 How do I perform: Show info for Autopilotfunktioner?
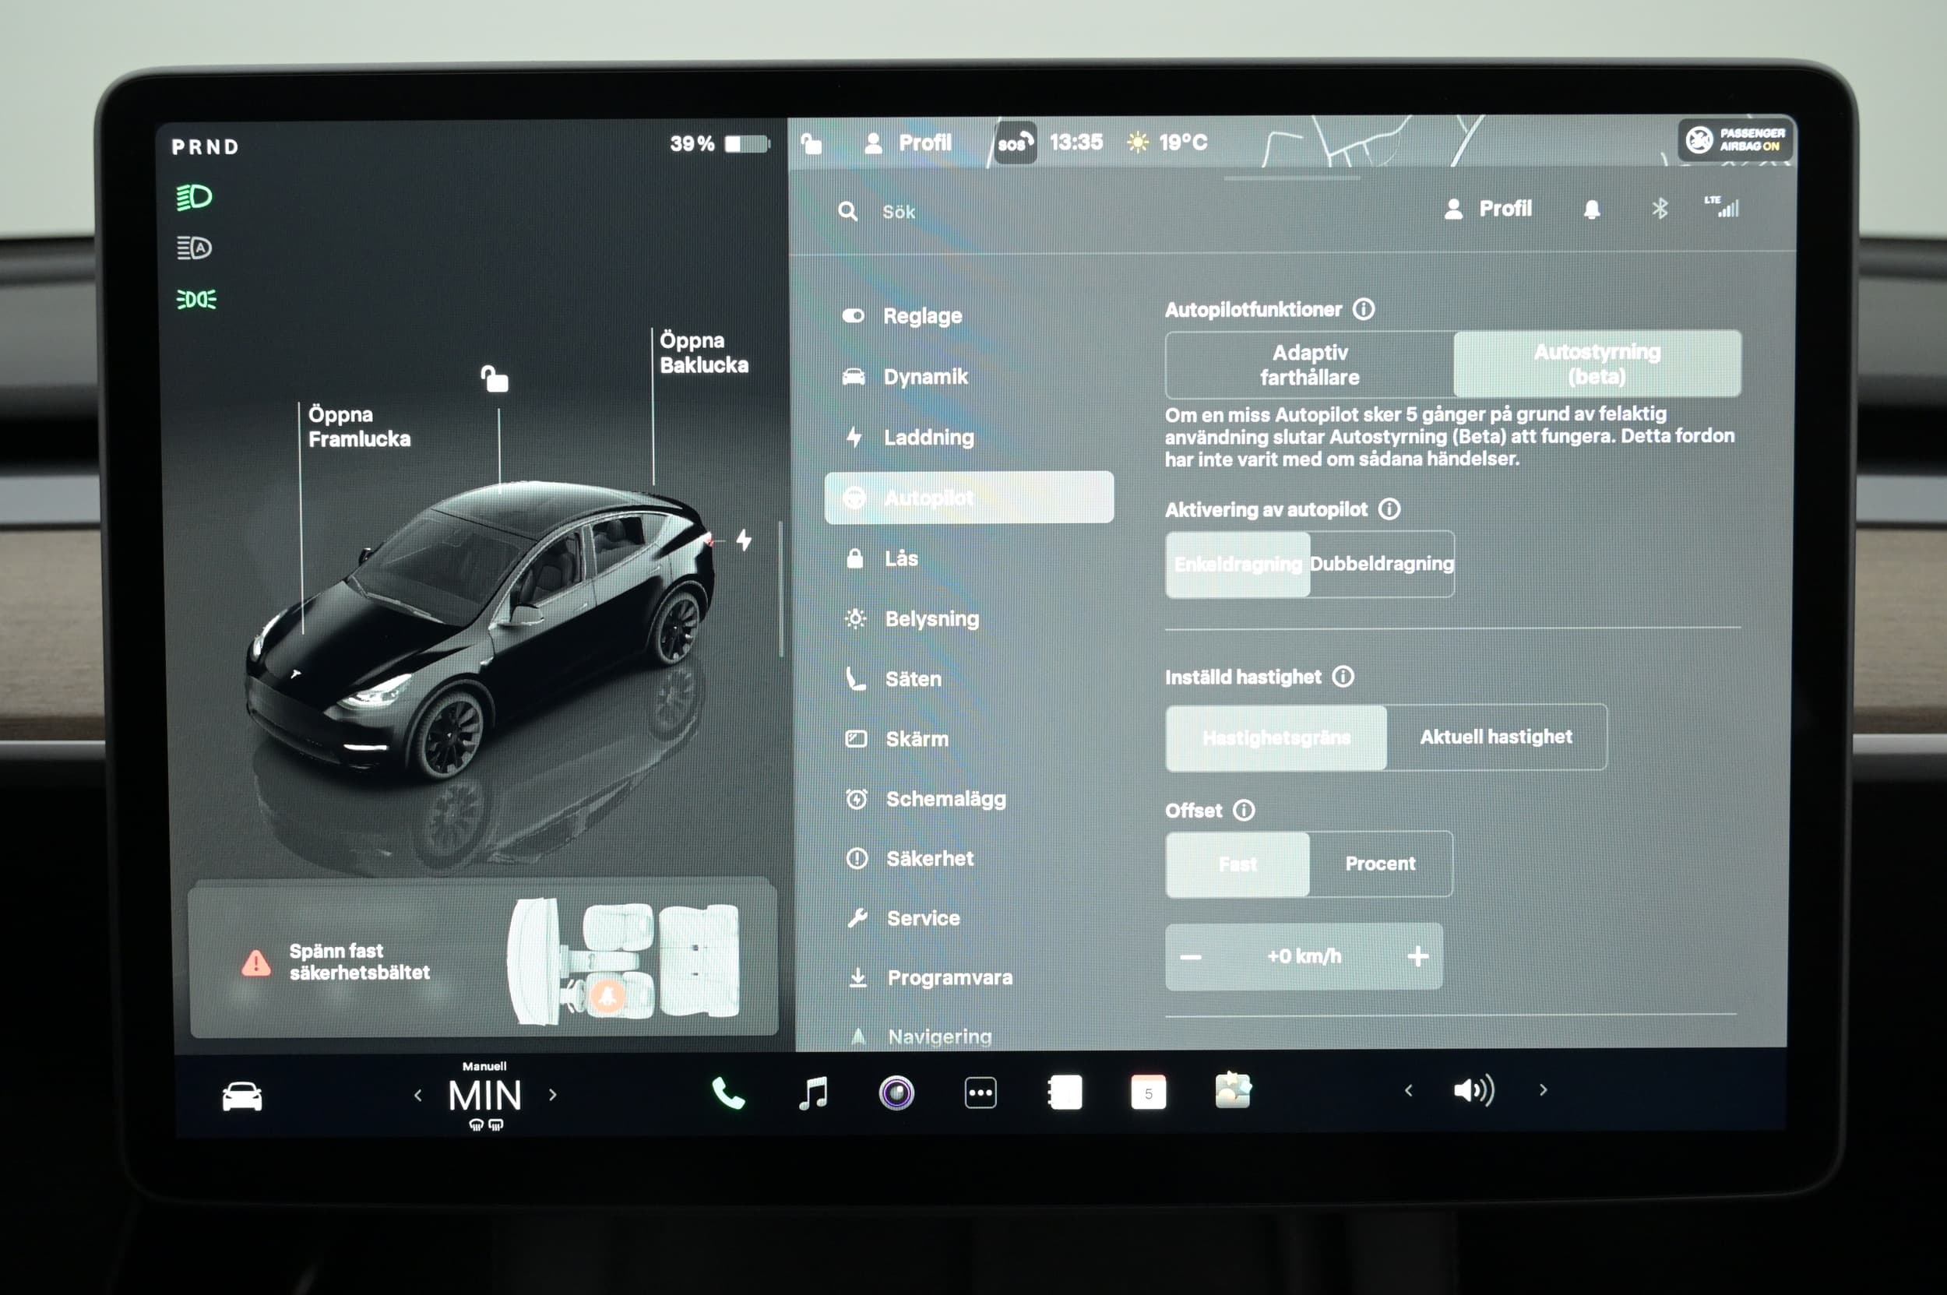1364,309
